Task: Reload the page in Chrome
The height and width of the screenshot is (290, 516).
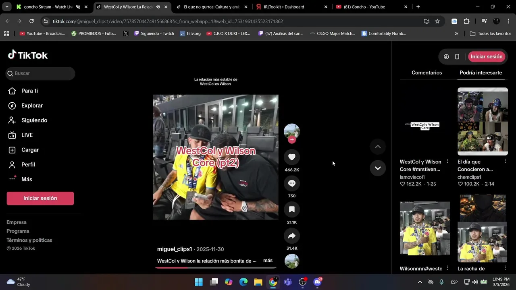Action: [x=31, y=21]
